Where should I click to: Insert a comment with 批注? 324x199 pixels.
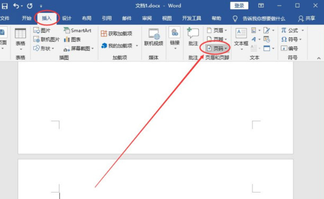193,37
